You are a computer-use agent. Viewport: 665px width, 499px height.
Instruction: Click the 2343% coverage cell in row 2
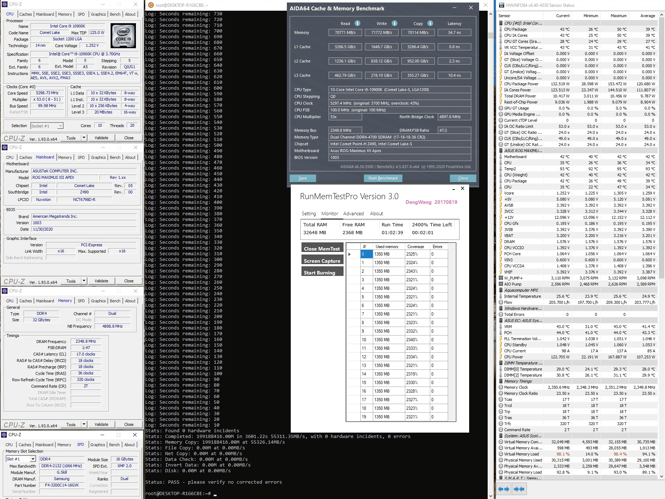(417, 271)
